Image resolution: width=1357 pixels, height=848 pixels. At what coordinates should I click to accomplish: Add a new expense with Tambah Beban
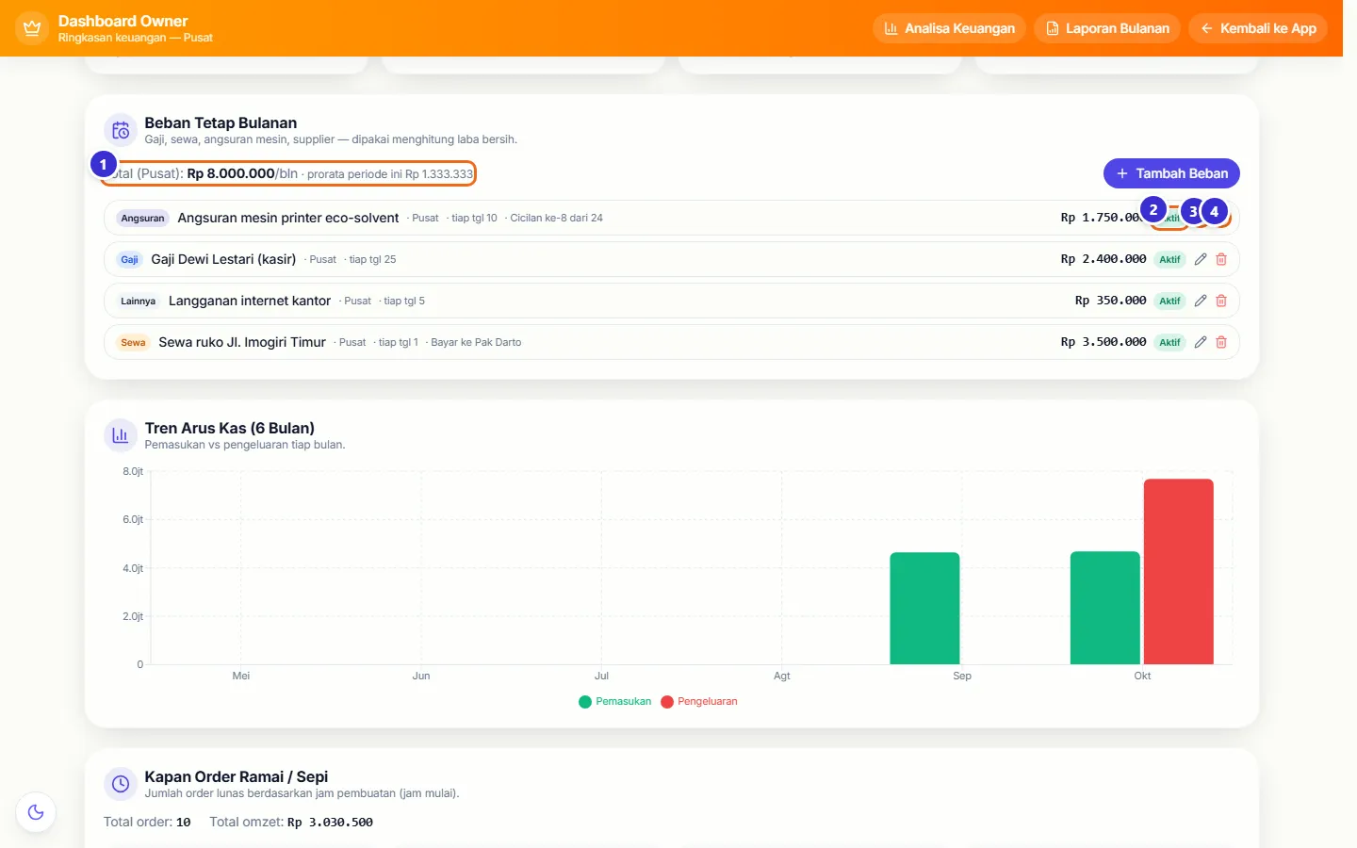pyautogui.click(x=1171, y=173)
